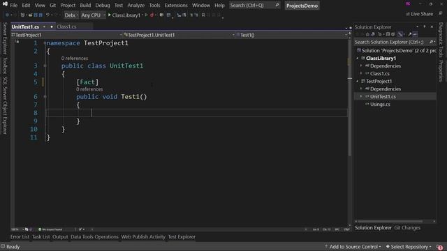Pin the UnitTest1.cs tab

click(x=44, y=26)
